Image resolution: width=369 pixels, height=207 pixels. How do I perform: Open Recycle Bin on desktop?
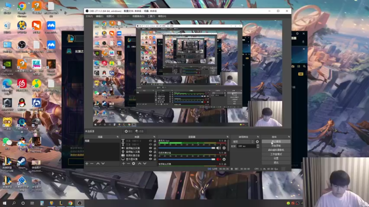(x=7, y=28)
